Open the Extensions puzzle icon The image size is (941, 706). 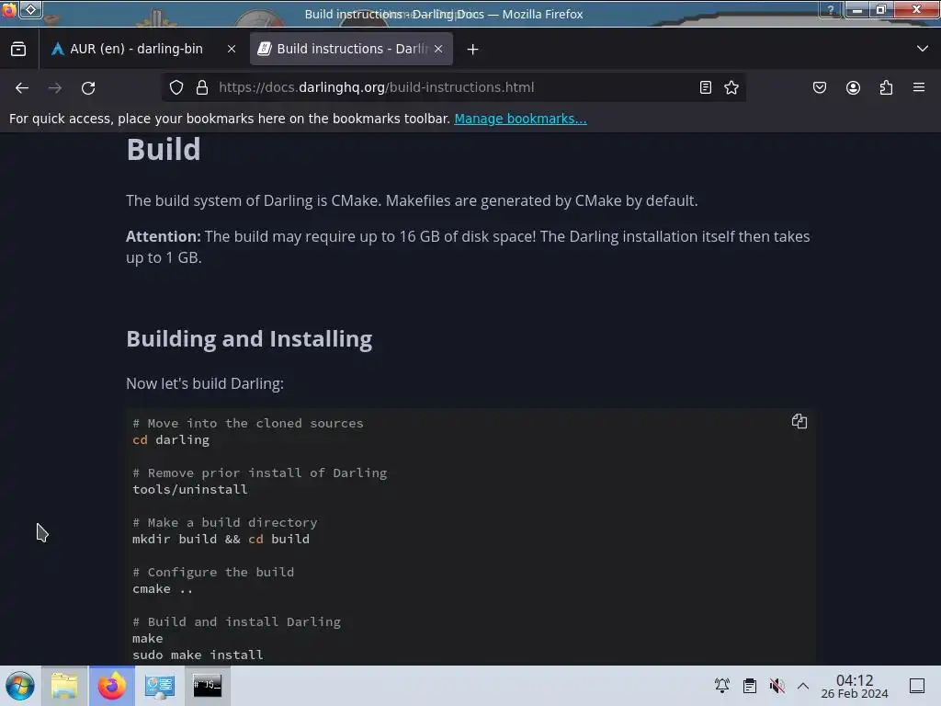(x=887, y=87)
